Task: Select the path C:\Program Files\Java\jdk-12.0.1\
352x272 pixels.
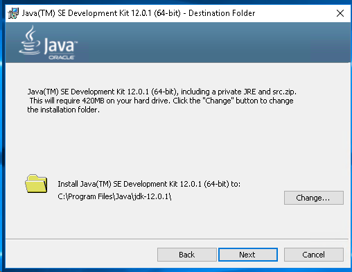Action: point(114,196)
